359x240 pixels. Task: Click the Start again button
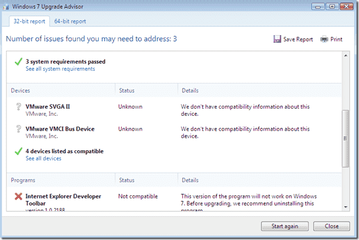(x=285, y=226)
